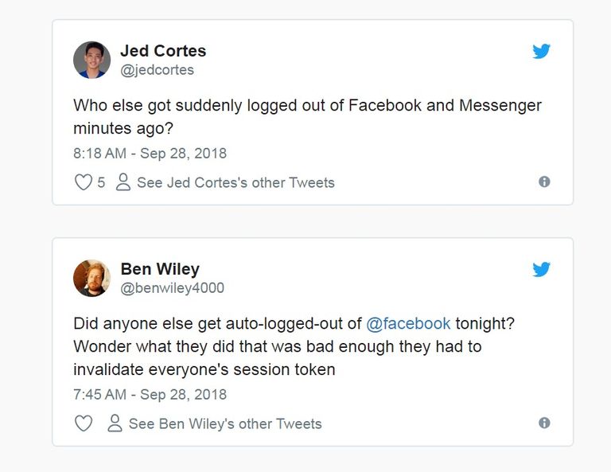Like Jed Cortes's tweet with the heart icon
Image resolution: width=611 pixels, height=472 pixels.
coord(83,182)
